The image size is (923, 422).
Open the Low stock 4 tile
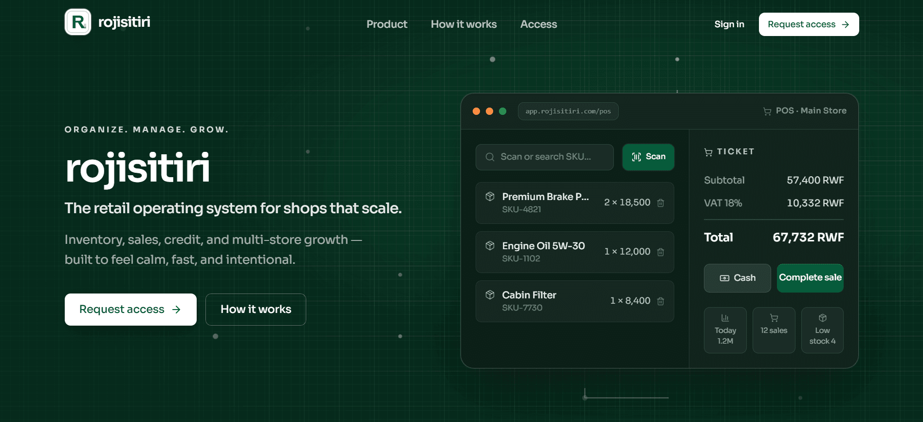(823, 330)
